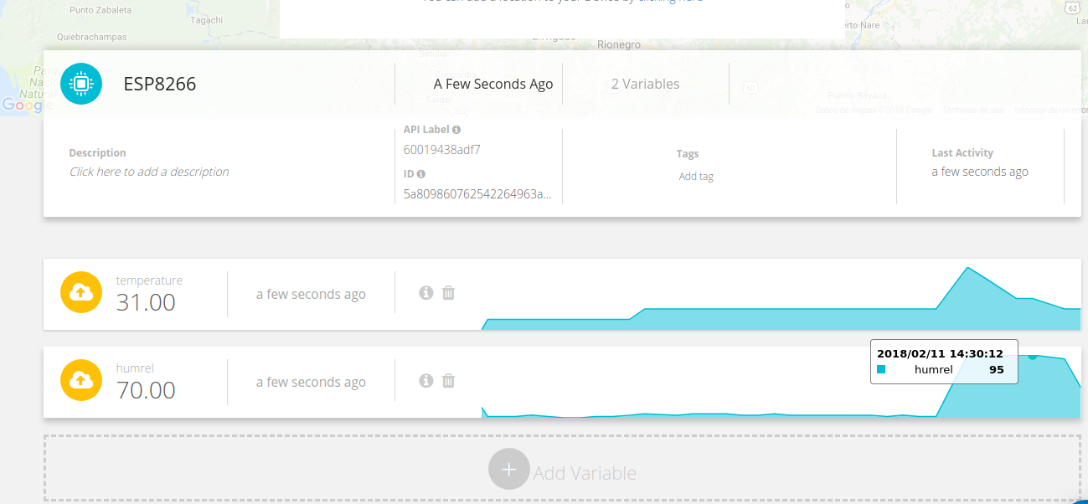This screenshot has width=1088, height=504.
Task: Click the plus icon to add variable
Action: [509, 470]
